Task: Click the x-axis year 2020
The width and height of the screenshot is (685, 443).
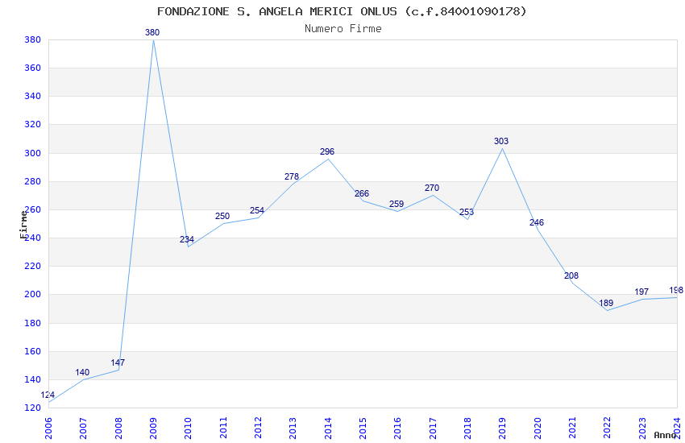Action: tap(538, 429)
